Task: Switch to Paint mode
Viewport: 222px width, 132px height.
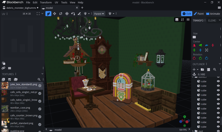Action: point(199,13)
